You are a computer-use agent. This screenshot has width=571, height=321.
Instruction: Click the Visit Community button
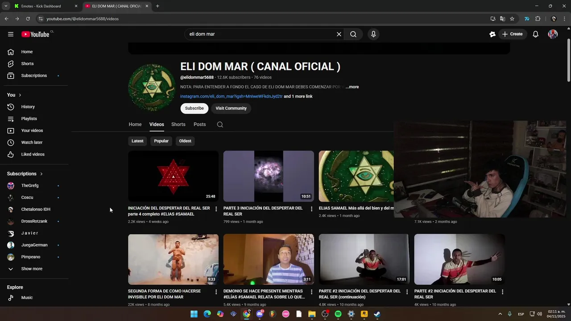pyautogui.click(x=231, y=108)
